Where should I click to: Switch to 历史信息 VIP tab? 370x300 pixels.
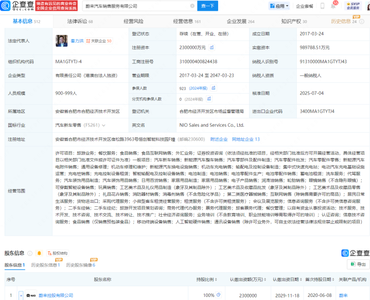[344, 21]
